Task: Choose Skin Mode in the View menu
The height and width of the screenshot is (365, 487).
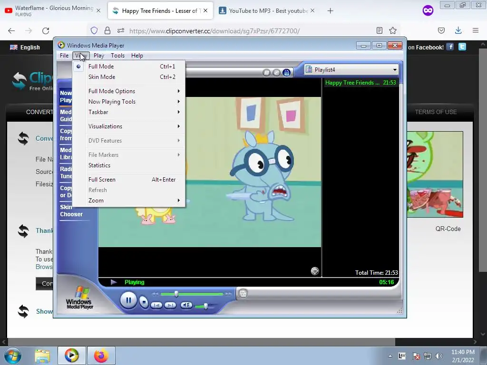Action: 129,77
